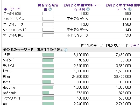Click the 3,350,000 average value

123,66
